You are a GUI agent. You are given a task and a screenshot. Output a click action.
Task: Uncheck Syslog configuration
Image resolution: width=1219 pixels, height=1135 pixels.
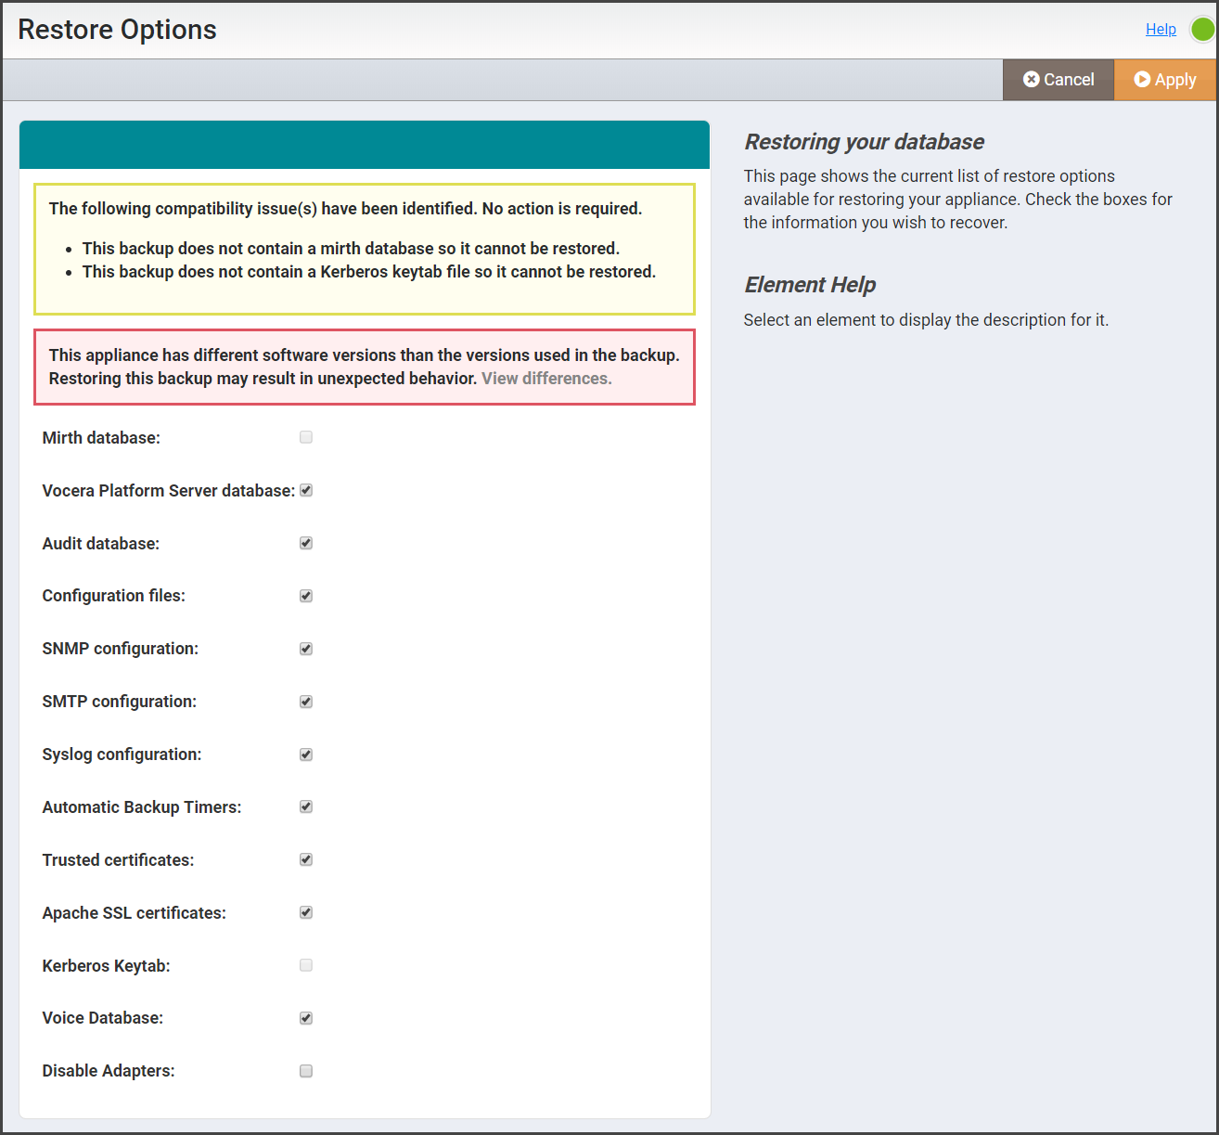305,755
